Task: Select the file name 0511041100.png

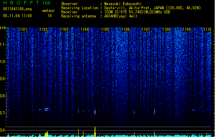Action: pyautogui.click(x=17, y=9)
